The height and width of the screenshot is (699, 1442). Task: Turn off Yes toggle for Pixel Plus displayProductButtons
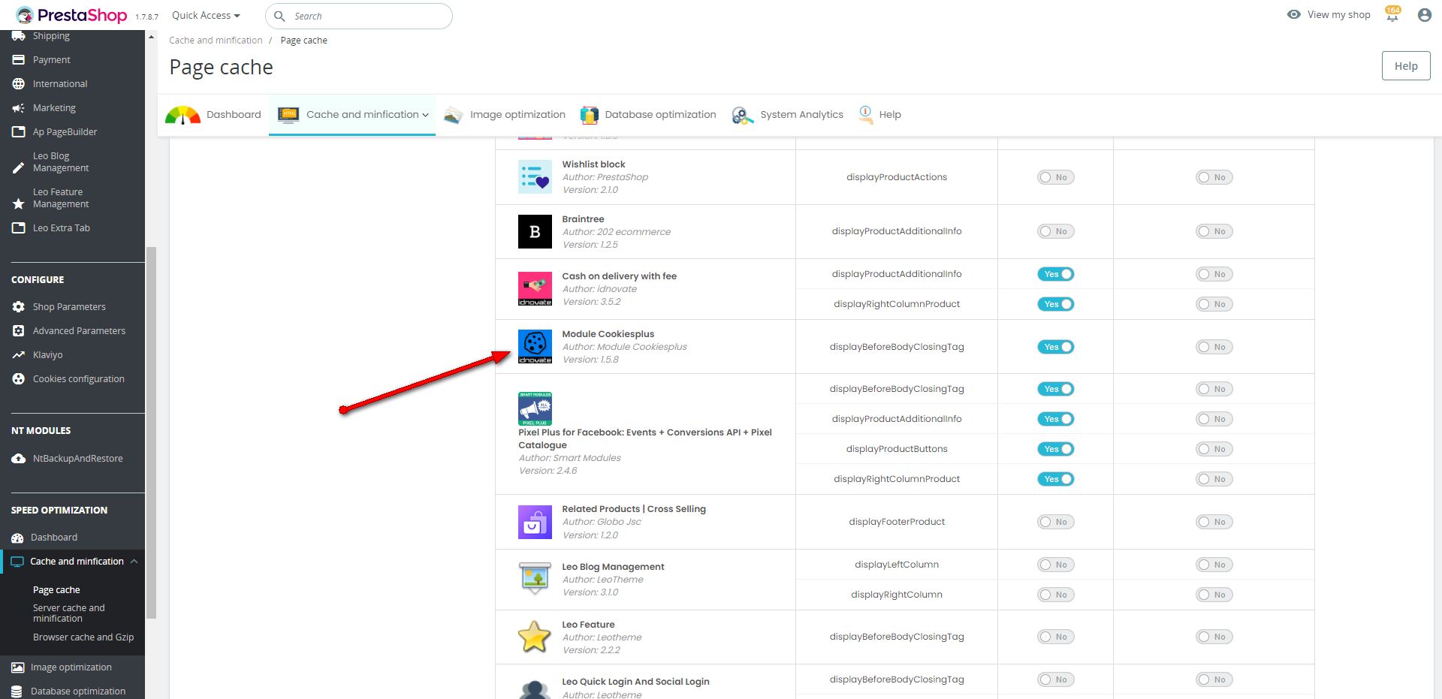(1055, 449)
